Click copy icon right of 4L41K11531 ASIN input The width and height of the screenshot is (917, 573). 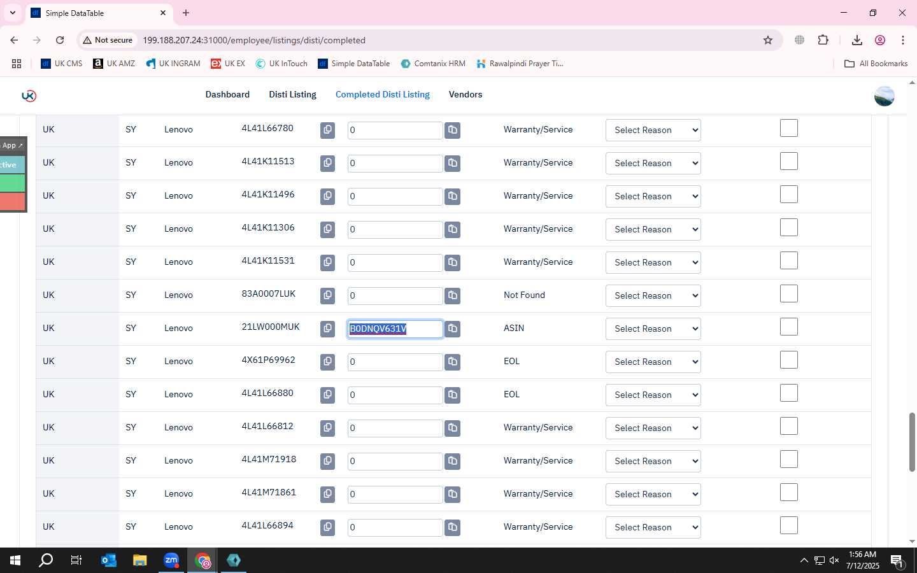[452, 262]
